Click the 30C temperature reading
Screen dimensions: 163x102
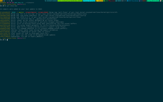tap(107, 1)
